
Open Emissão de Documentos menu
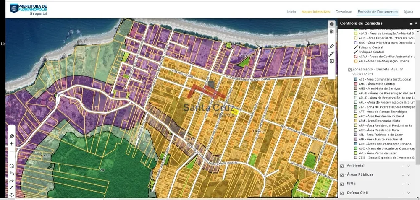378,12
